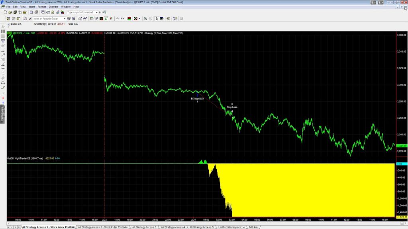
Task: Expand the Insert an Analysis Group dropdown
Action: coord(64,18)
